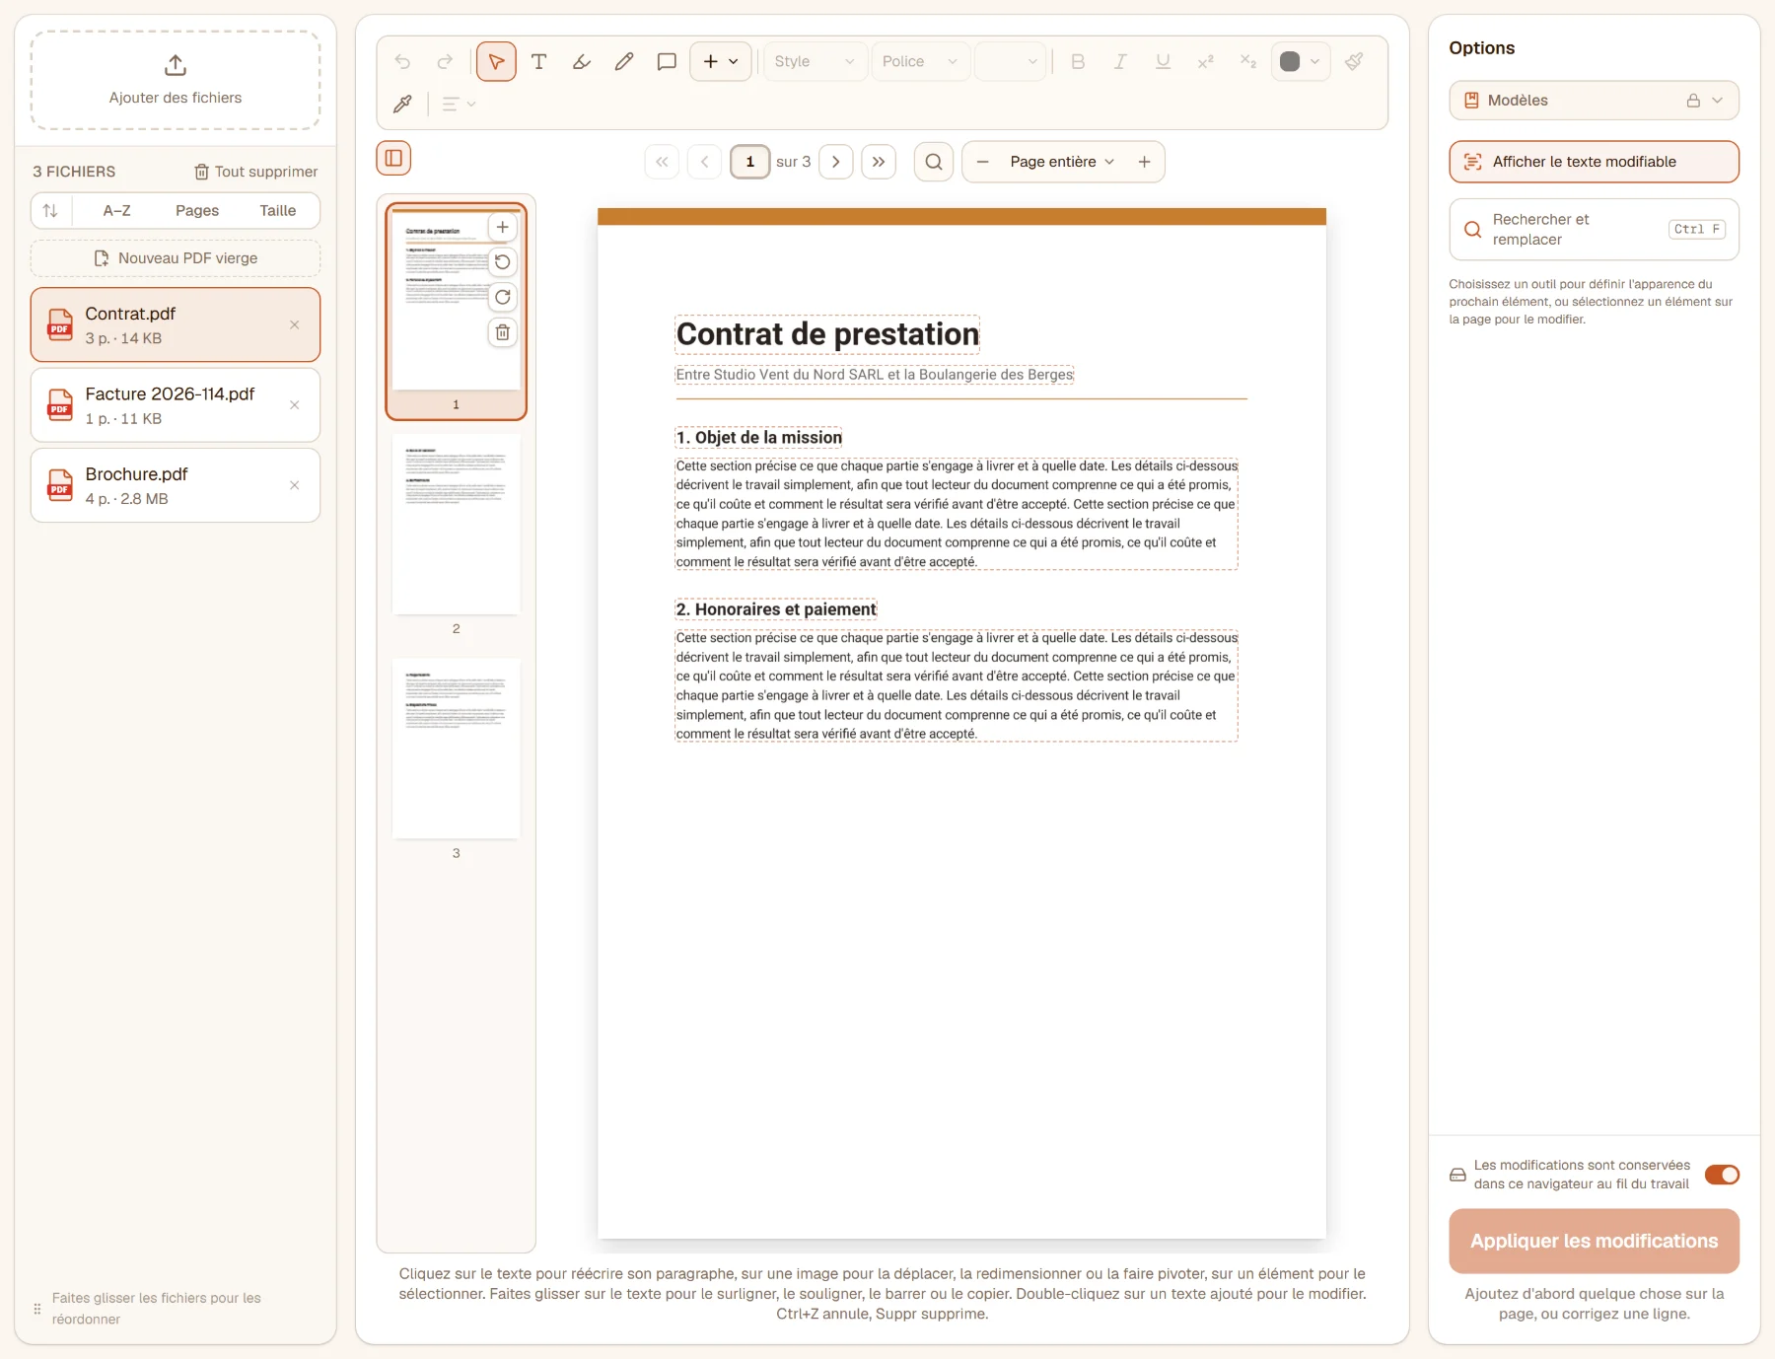Expand the Modèles dropdown

[x=1594, y=101]
